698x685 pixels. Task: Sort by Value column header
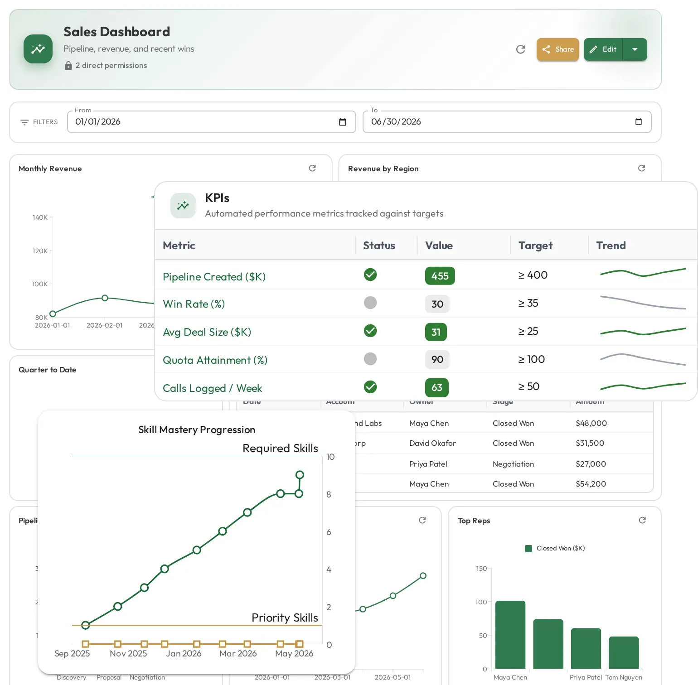(x=439, y=246)
